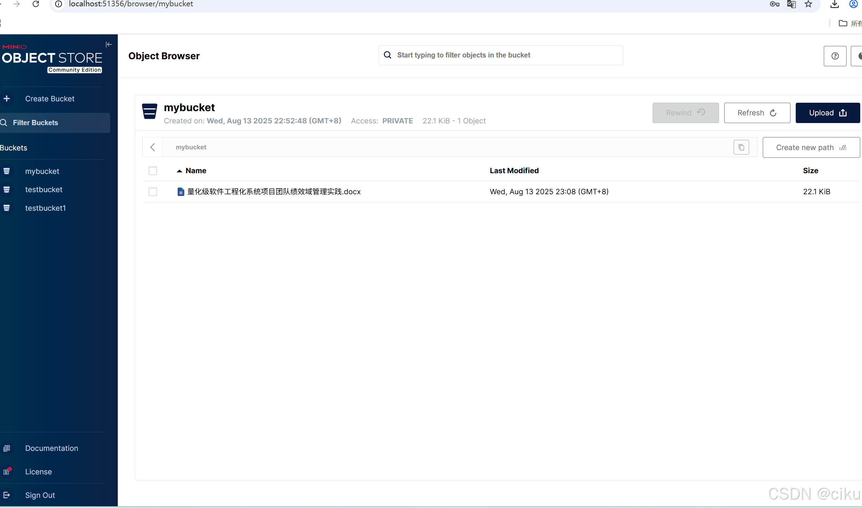Select testbucket1 from bucket list
This screenshot has width=862, height=508.
[46, 208]
